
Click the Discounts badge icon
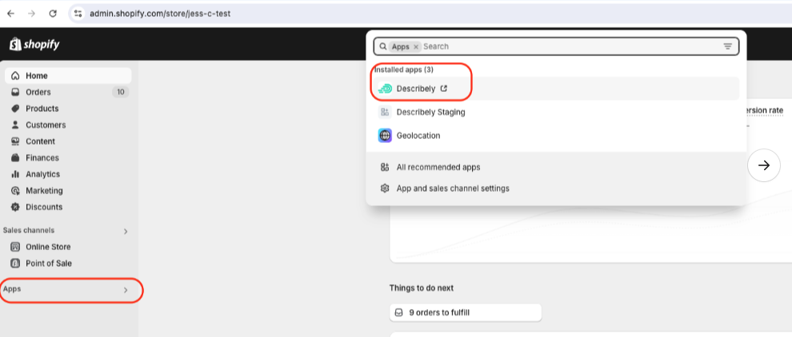[x=15, y=207]
